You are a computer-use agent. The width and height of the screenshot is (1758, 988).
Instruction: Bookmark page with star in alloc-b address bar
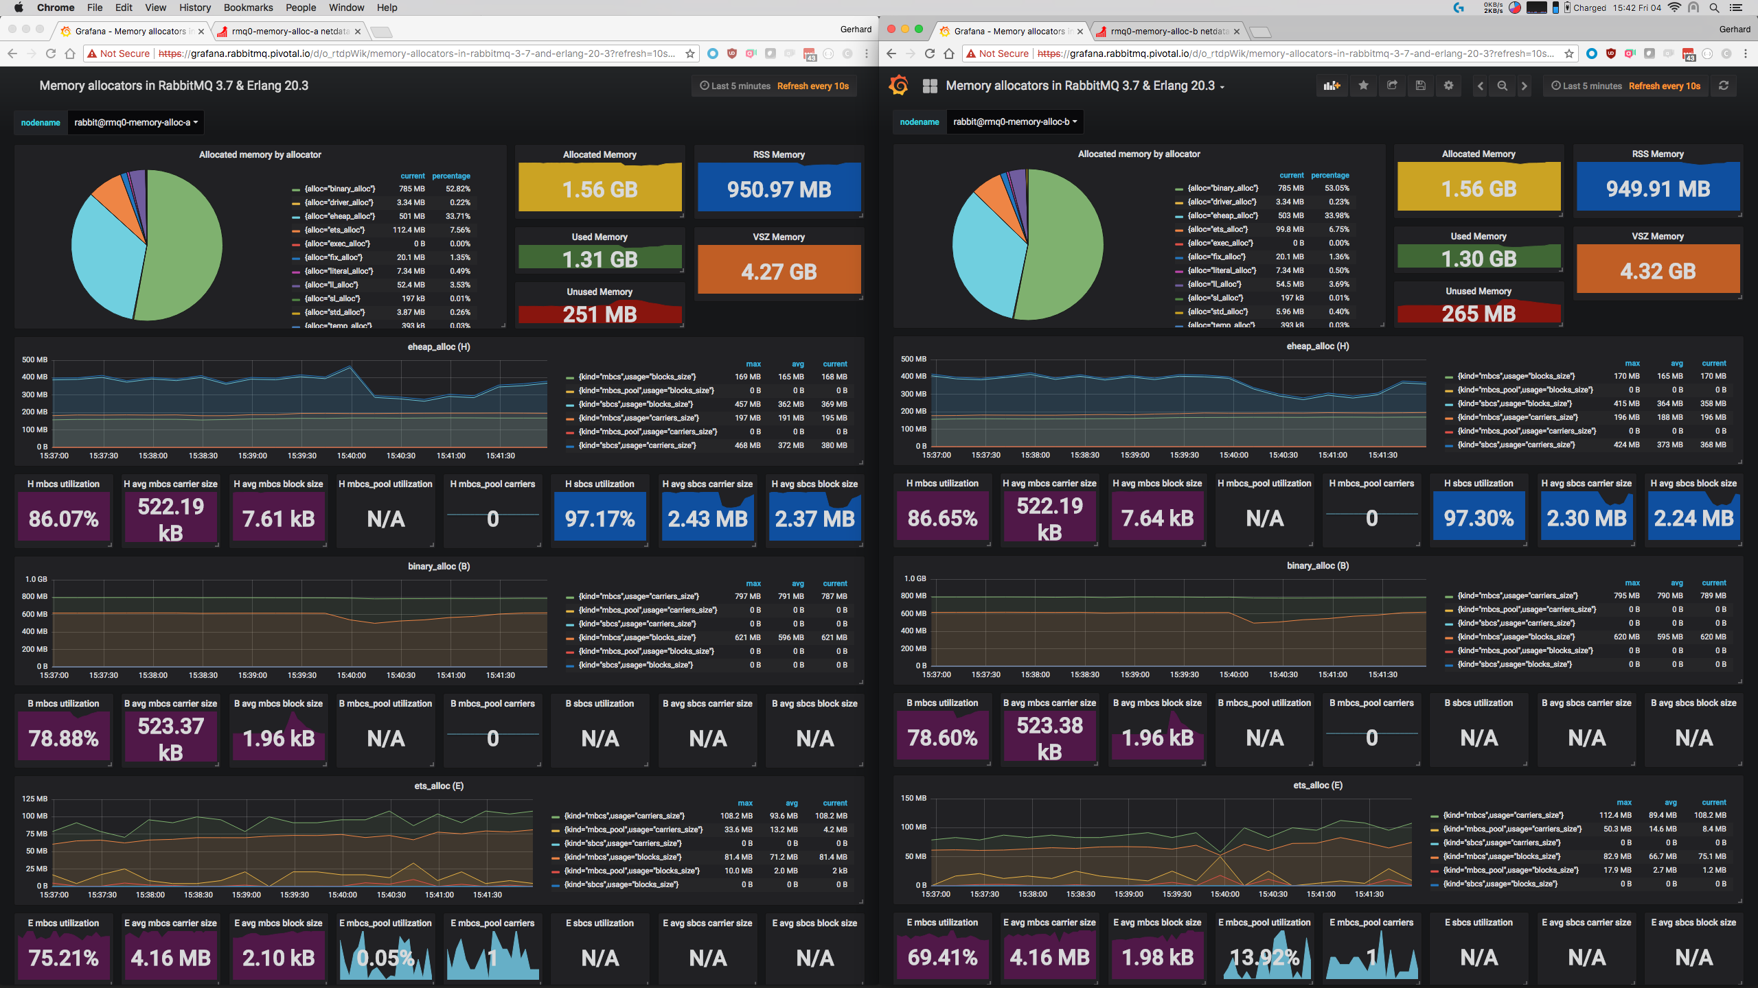point(1568,54)
